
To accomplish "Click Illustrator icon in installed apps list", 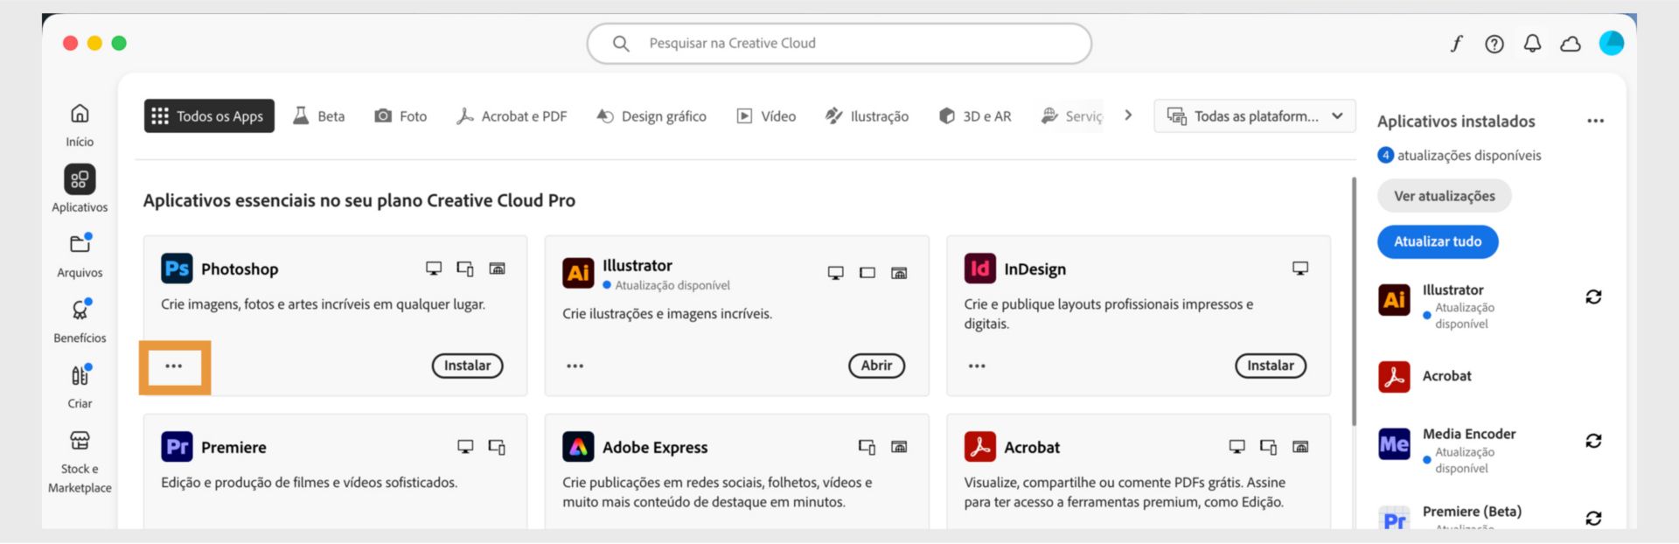I will click(x=1394, y=300).
